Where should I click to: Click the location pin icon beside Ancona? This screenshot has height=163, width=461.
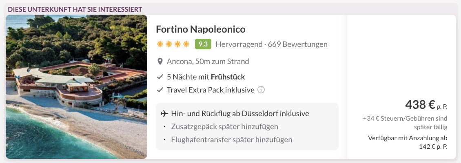[x=160, y=62]
